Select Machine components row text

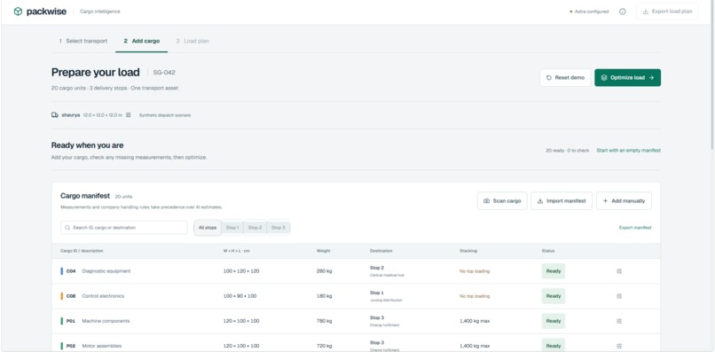tap(106, 321)
